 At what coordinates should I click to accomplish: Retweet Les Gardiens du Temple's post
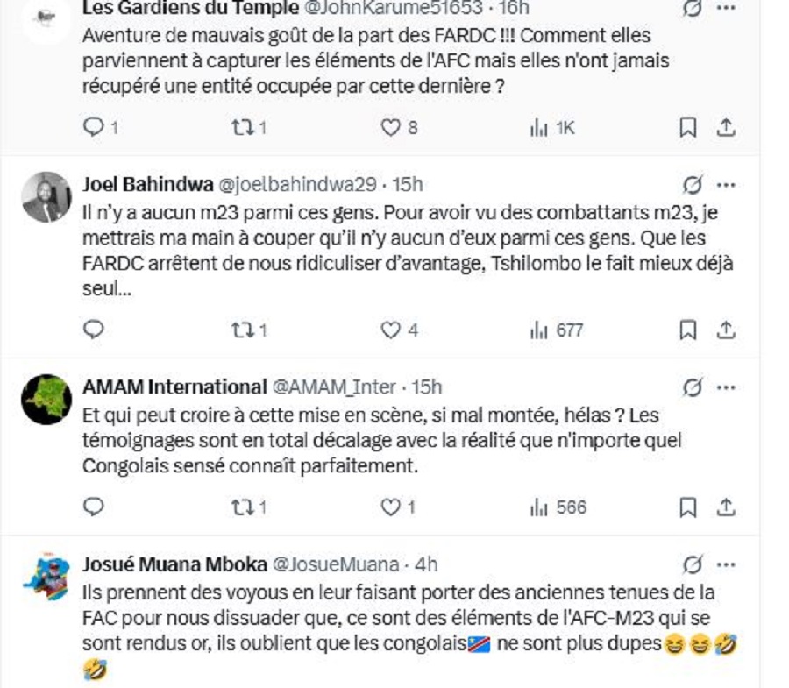(x=242, y=128)
